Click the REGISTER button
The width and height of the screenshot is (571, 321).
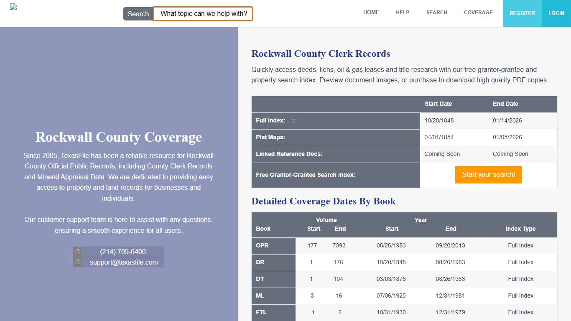(522, 13)
